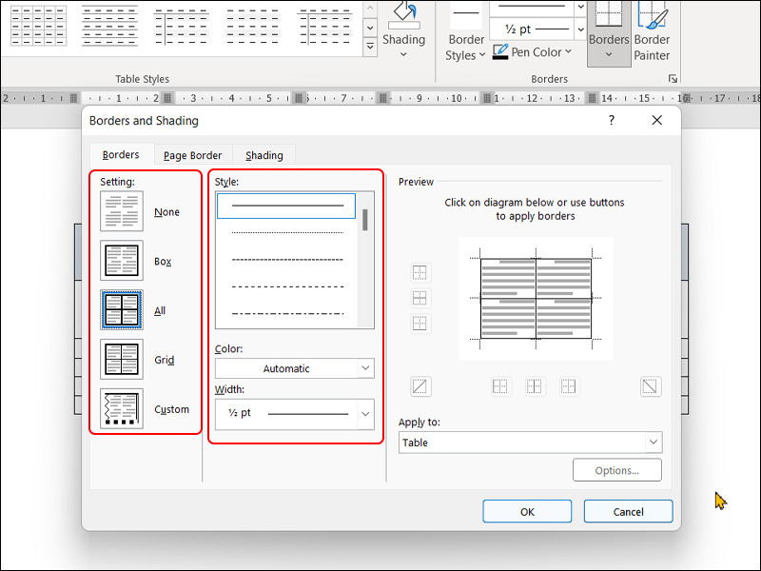Confirm the dialog with OK
This screenshot has height=571, width=761.
click(x=527, y=511)
